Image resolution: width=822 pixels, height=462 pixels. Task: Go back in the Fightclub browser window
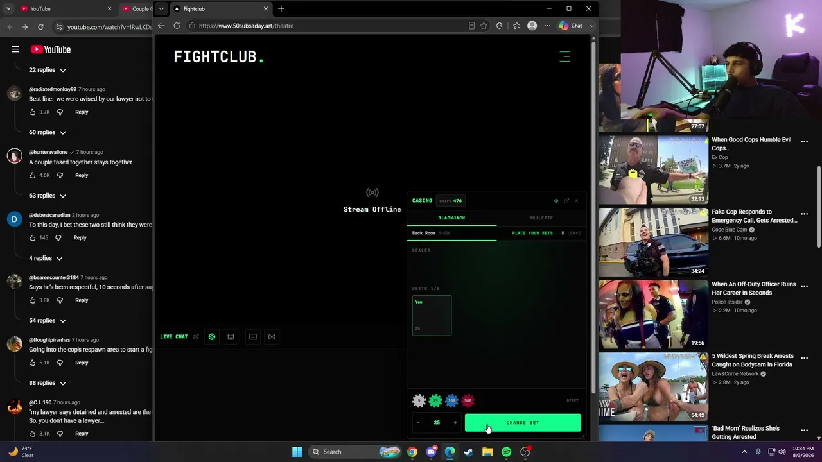[x=161, y=26]
